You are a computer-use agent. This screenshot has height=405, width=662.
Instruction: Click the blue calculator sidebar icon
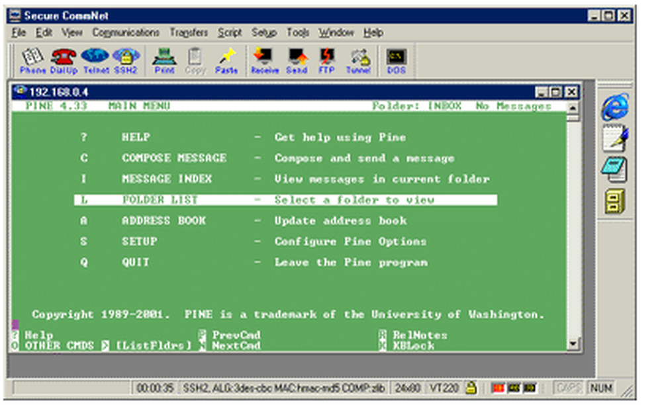[x=614, y=169]
